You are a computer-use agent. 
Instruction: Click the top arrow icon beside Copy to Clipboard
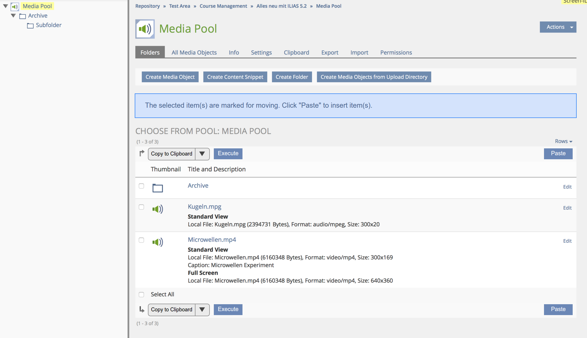(x=142, y=154)
